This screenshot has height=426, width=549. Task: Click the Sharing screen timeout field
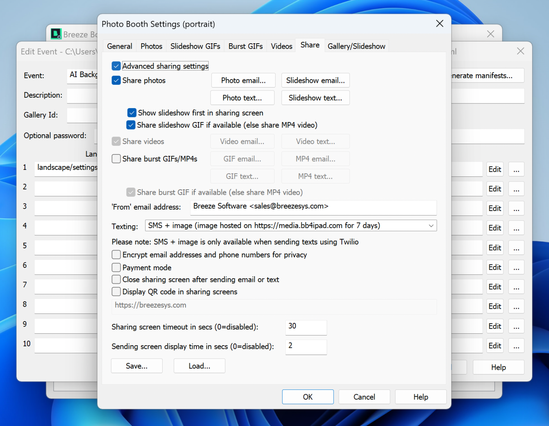306,327
